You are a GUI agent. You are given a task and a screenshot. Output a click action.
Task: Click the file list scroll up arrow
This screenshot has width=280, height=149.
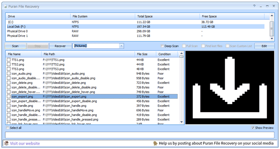click(x=182, y=53)
